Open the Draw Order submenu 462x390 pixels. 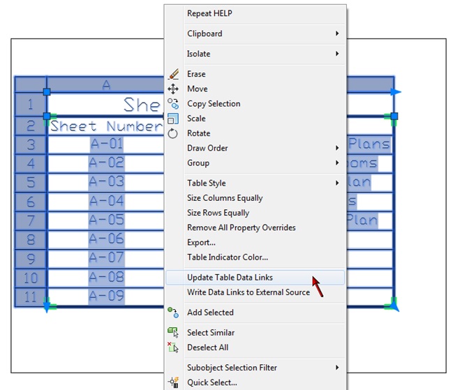255,148
